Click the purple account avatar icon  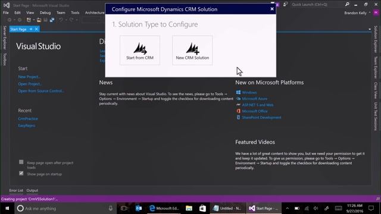[x=376, y=13]
